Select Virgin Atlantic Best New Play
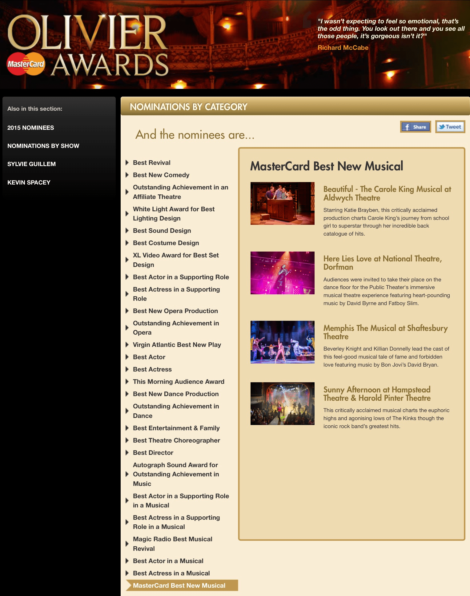Screen dimensions: 470x596 click(x=177, y=345)
